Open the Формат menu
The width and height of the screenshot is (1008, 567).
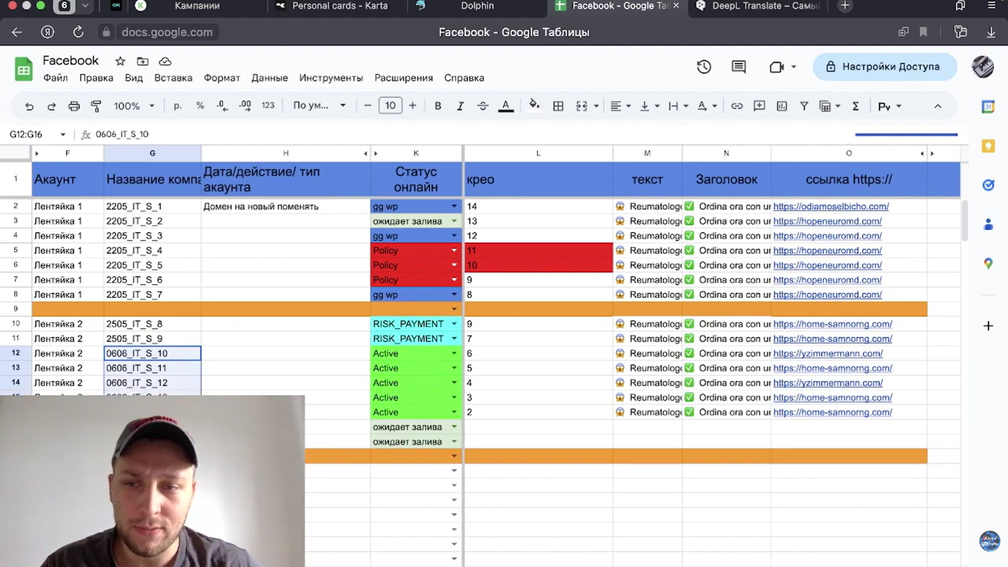click(222, 78)
